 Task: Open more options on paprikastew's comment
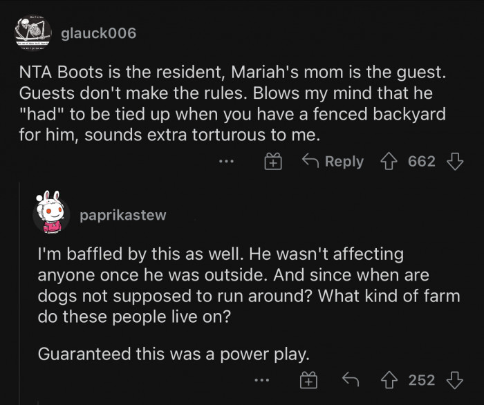pyautogui.click(x=261, y=379)
